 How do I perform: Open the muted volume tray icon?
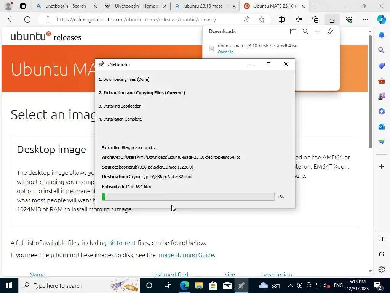click(x=327, y=285)
